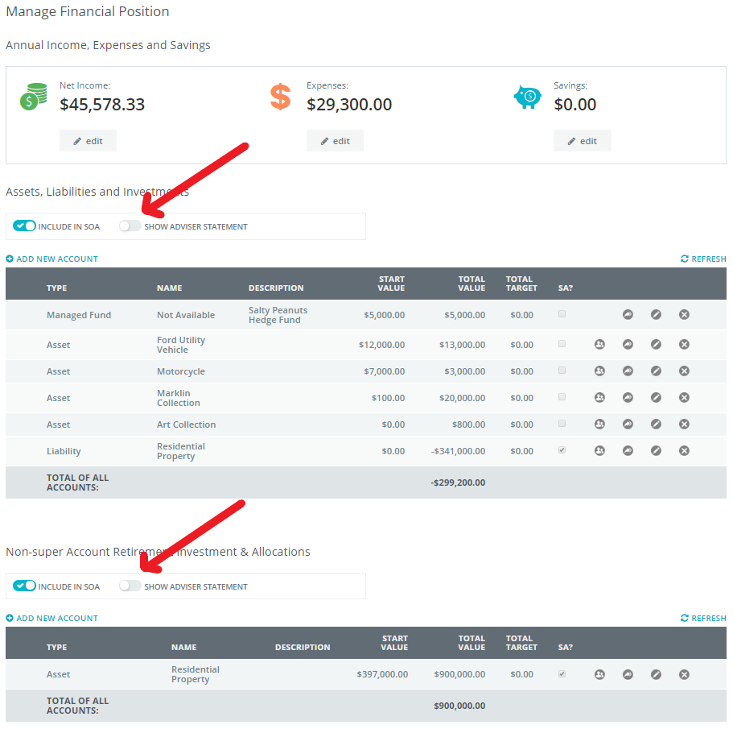Click owners icon on Art Collection row

[x=599, y=424]
